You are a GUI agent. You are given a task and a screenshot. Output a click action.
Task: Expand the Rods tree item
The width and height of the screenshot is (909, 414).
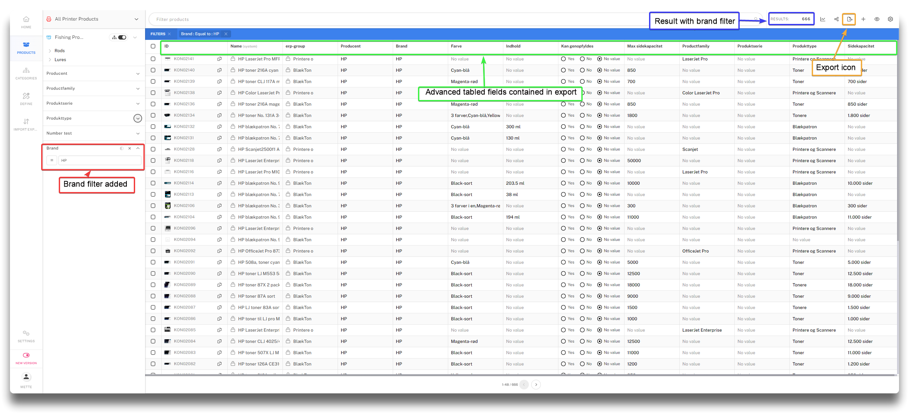click(50, 51)
